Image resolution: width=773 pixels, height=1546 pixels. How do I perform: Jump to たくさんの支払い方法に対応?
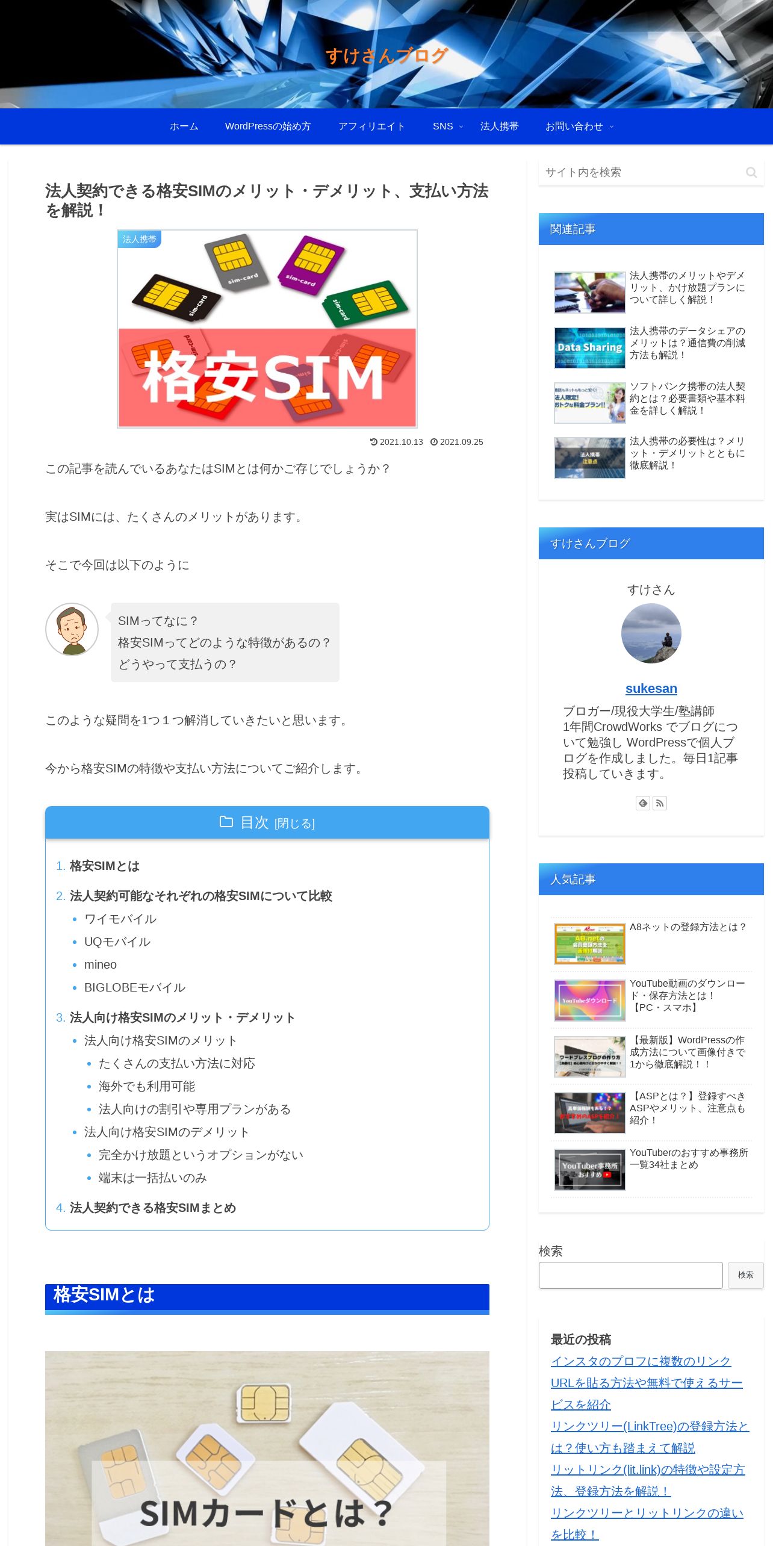(x=177, y=1063)
